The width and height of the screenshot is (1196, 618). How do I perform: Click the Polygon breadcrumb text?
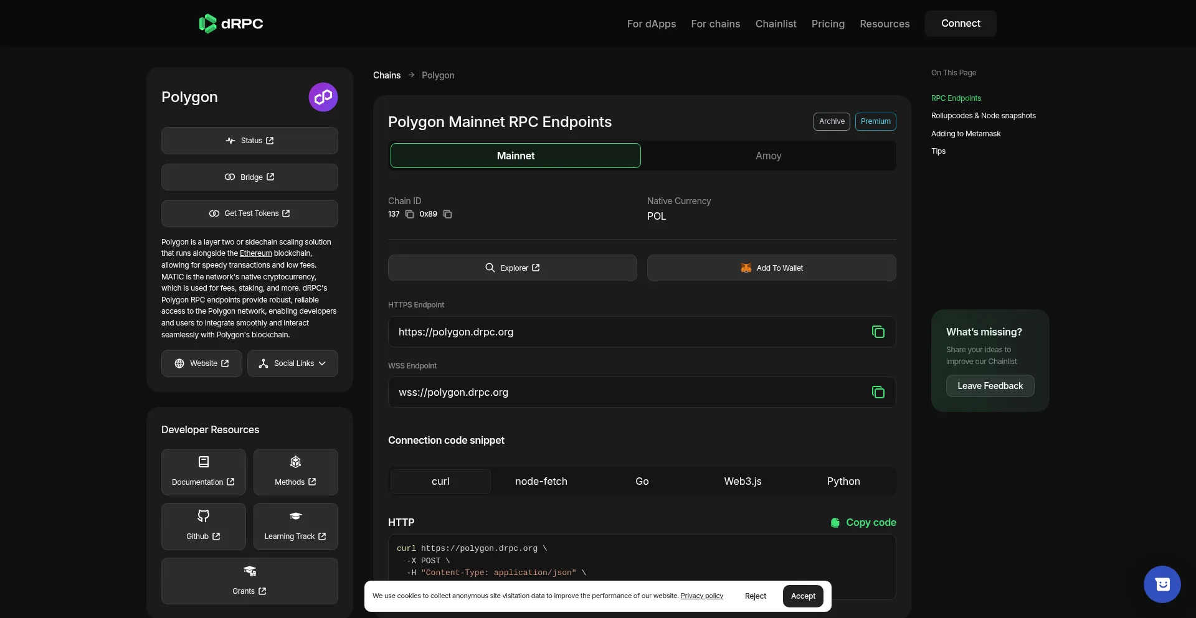coord(438,75)
